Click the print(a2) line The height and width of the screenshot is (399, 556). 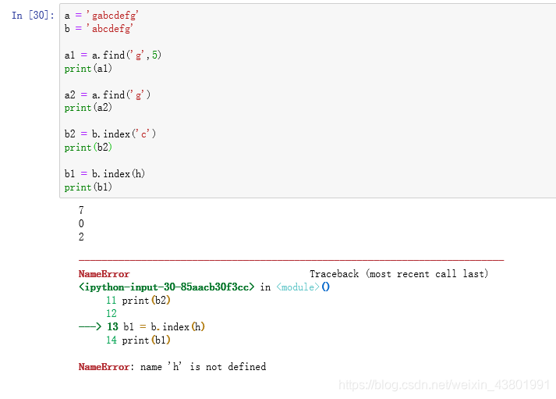(88, 108)
